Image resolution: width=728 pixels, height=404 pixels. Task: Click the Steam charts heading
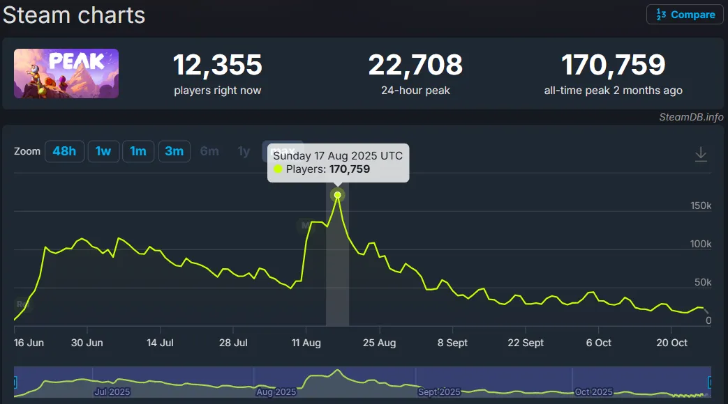74,15
